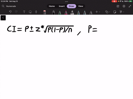Screen dimensions: 133x99
Task: Select the highlighter tool
Action: (72, 12)
